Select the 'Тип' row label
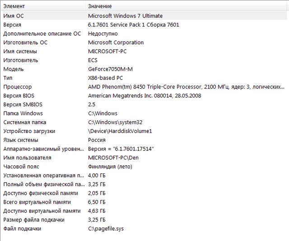This screenshot has width=289, height=241. click(8, 78)
